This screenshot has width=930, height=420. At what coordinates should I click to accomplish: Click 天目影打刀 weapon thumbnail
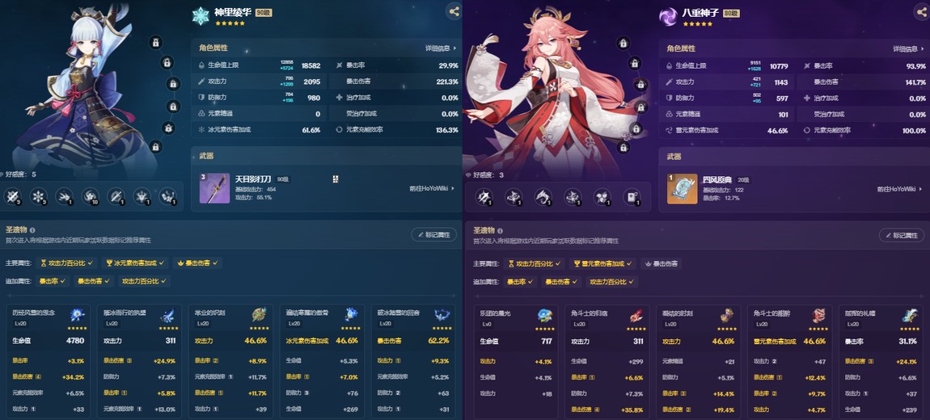point(214,187)
